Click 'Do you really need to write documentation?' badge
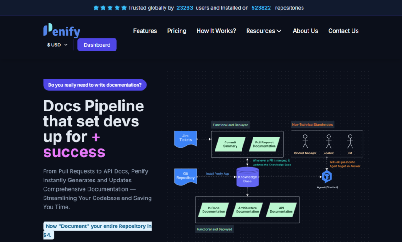 point(94,85)
